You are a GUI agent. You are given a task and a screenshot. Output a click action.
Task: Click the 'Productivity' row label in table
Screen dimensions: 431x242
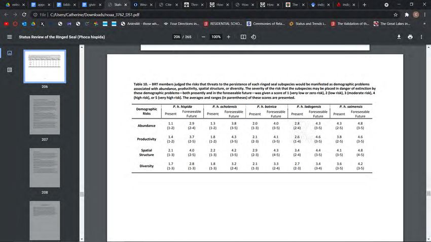coord(147,139)
